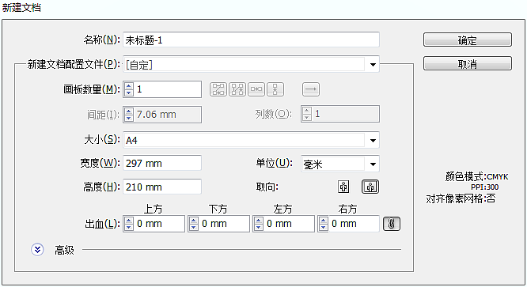Click the 右方 bleed field
This screenshot has width=527, height=287.
[354, 224]
